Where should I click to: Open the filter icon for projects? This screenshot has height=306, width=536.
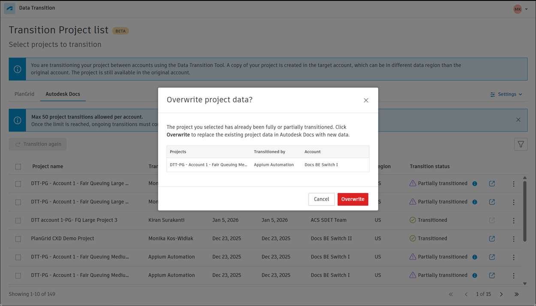pyautogui.click(x=521, y=145)
